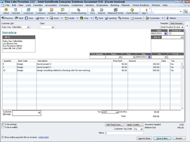Save the invoice using the floppy icon
The height and width of the screenshot is (142, 190).
(x=29, y=18)
